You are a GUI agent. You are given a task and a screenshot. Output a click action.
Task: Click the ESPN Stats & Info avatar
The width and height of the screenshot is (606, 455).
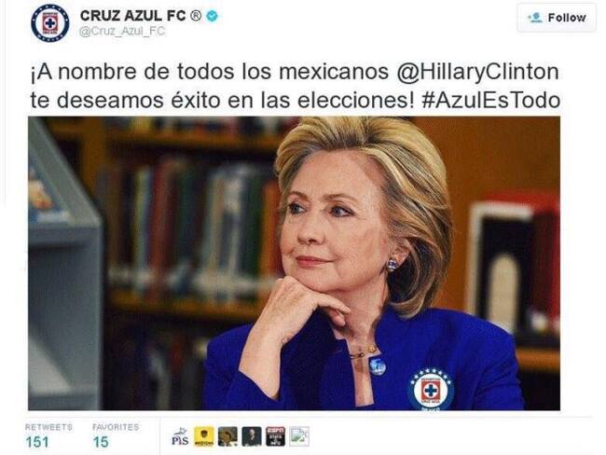pos(276,437)
